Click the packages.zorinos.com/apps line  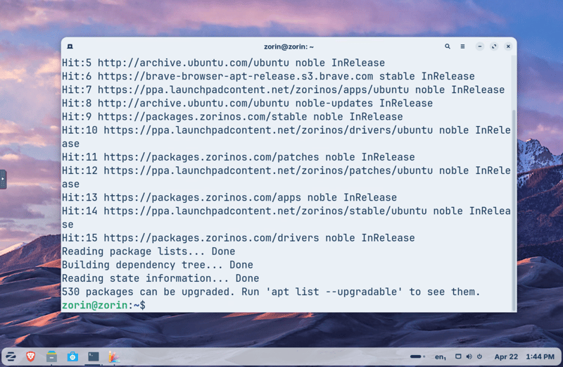[229, 197]
